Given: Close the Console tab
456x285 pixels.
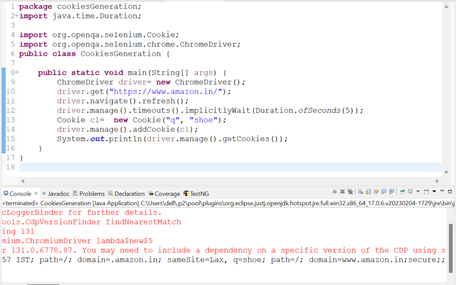Looking at the screenshot, I should (36, 193).
